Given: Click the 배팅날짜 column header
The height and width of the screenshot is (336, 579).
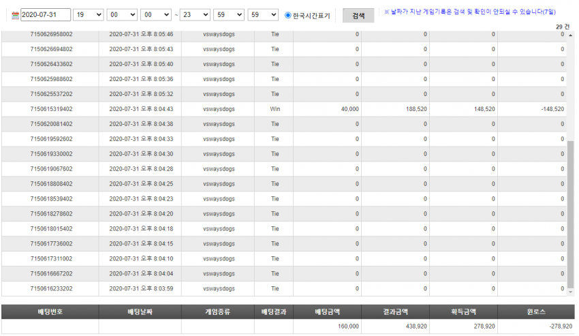Looking at the screenshot, I should [x=140, y=311].
